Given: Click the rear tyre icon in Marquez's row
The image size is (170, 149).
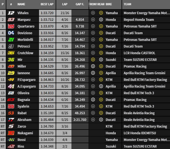Looking at the screenshot, I should (x=101, y=20).
